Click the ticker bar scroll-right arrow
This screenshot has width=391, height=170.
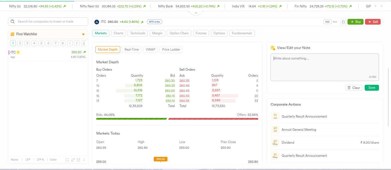pyautogui.click(x=375, y=6)
